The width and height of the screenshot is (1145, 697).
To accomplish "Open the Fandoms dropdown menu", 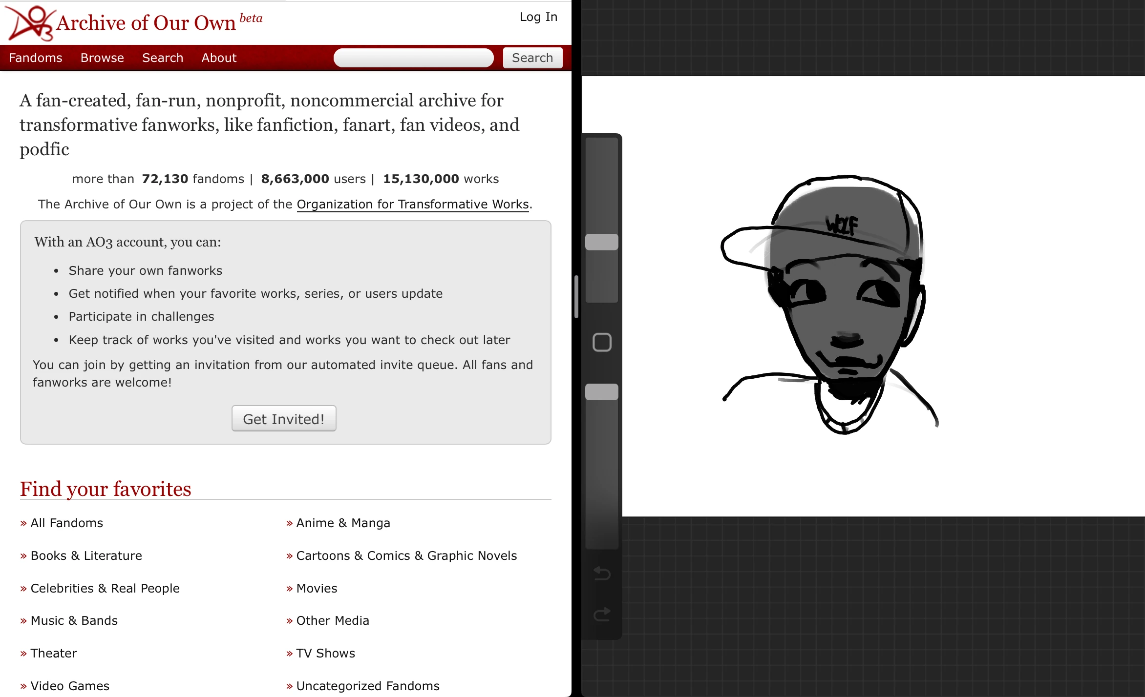I will [x=36, y=58].
